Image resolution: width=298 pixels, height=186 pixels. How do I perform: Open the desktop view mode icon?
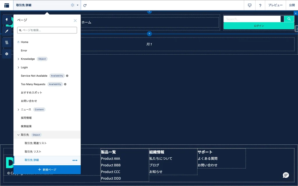pyautogui.click(x=249, y=5)
